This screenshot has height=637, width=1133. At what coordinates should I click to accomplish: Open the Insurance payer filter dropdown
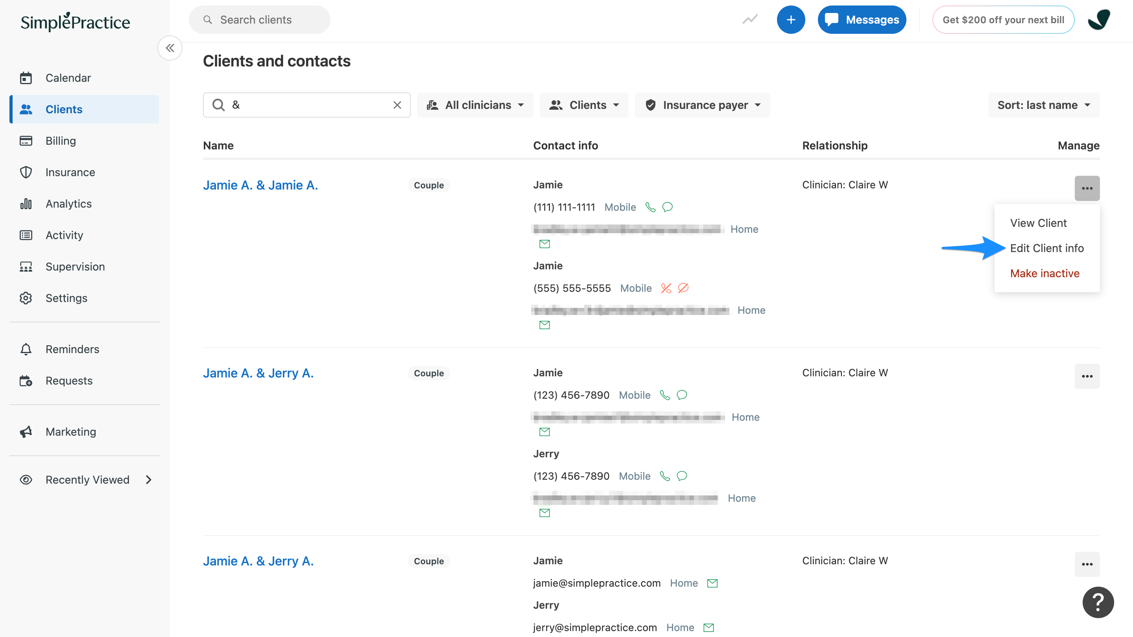point(702,105)
